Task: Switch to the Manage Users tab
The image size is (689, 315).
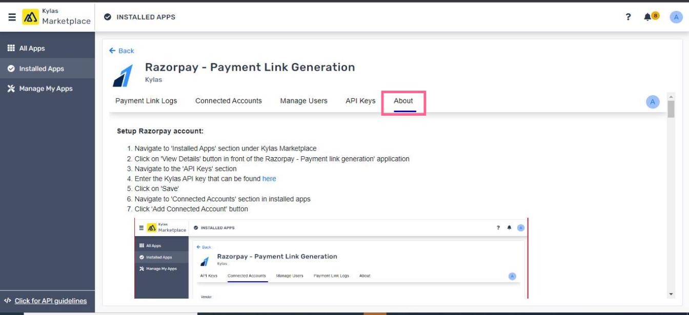Action: [303, 101]
